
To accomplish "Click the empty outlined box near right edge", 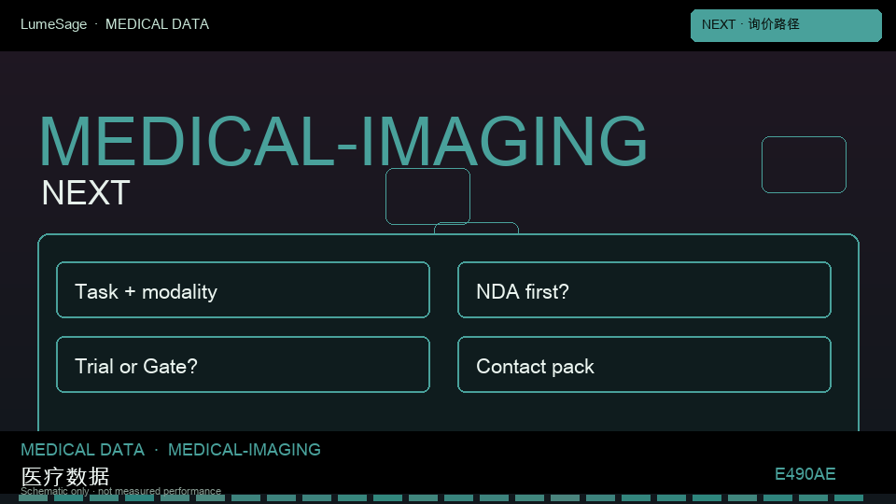I will pos(804,164).
